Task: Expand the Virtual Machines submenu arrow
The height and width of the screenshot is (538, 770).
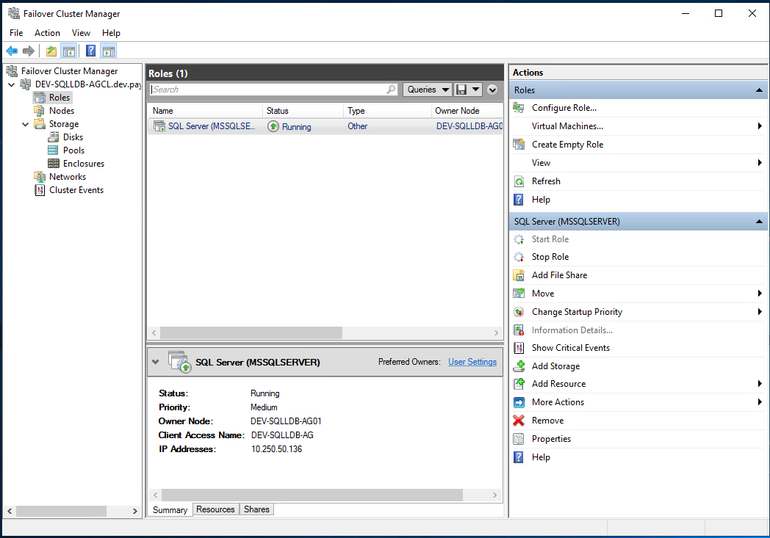Action: 761,126
